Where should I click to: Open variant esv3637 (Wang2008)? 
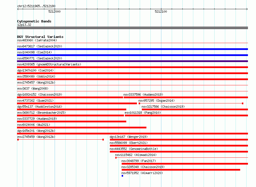coord(33,88)
